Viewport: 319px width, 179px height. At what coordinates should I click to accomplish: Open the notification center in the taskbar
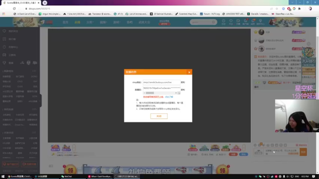tap(313, 177)
